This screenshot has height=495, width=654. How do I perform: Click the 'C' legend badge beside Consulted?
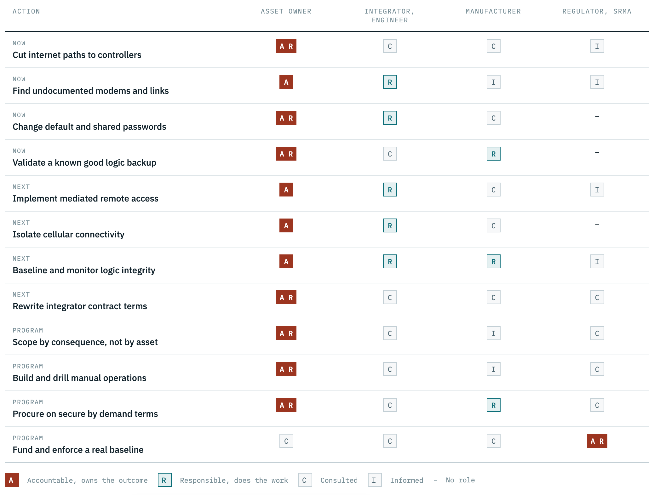(x=305, y=480)
